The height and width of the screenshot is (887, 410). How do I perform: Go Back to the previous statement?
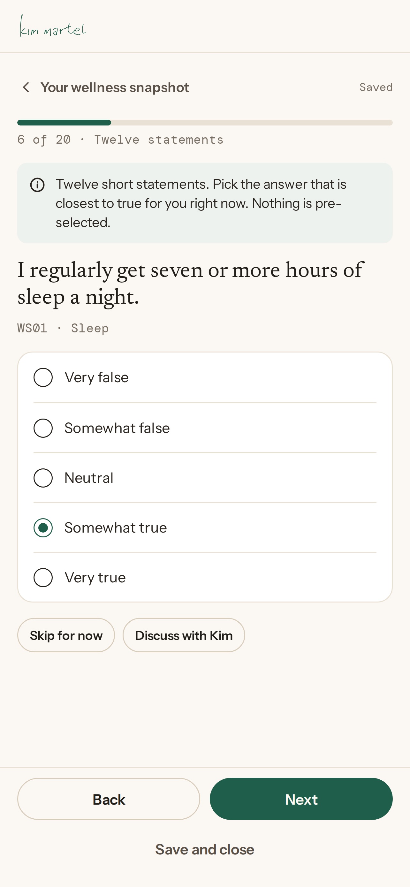pos(109,799)
